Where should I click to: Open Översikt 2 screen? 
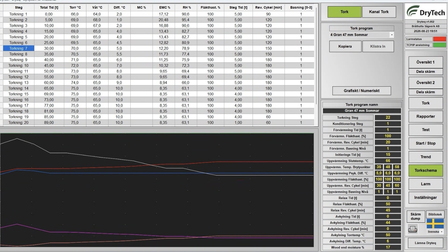point(426,83)
